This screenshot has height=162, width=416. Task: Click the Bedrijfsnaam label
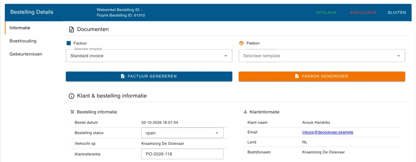coord(259,152)
